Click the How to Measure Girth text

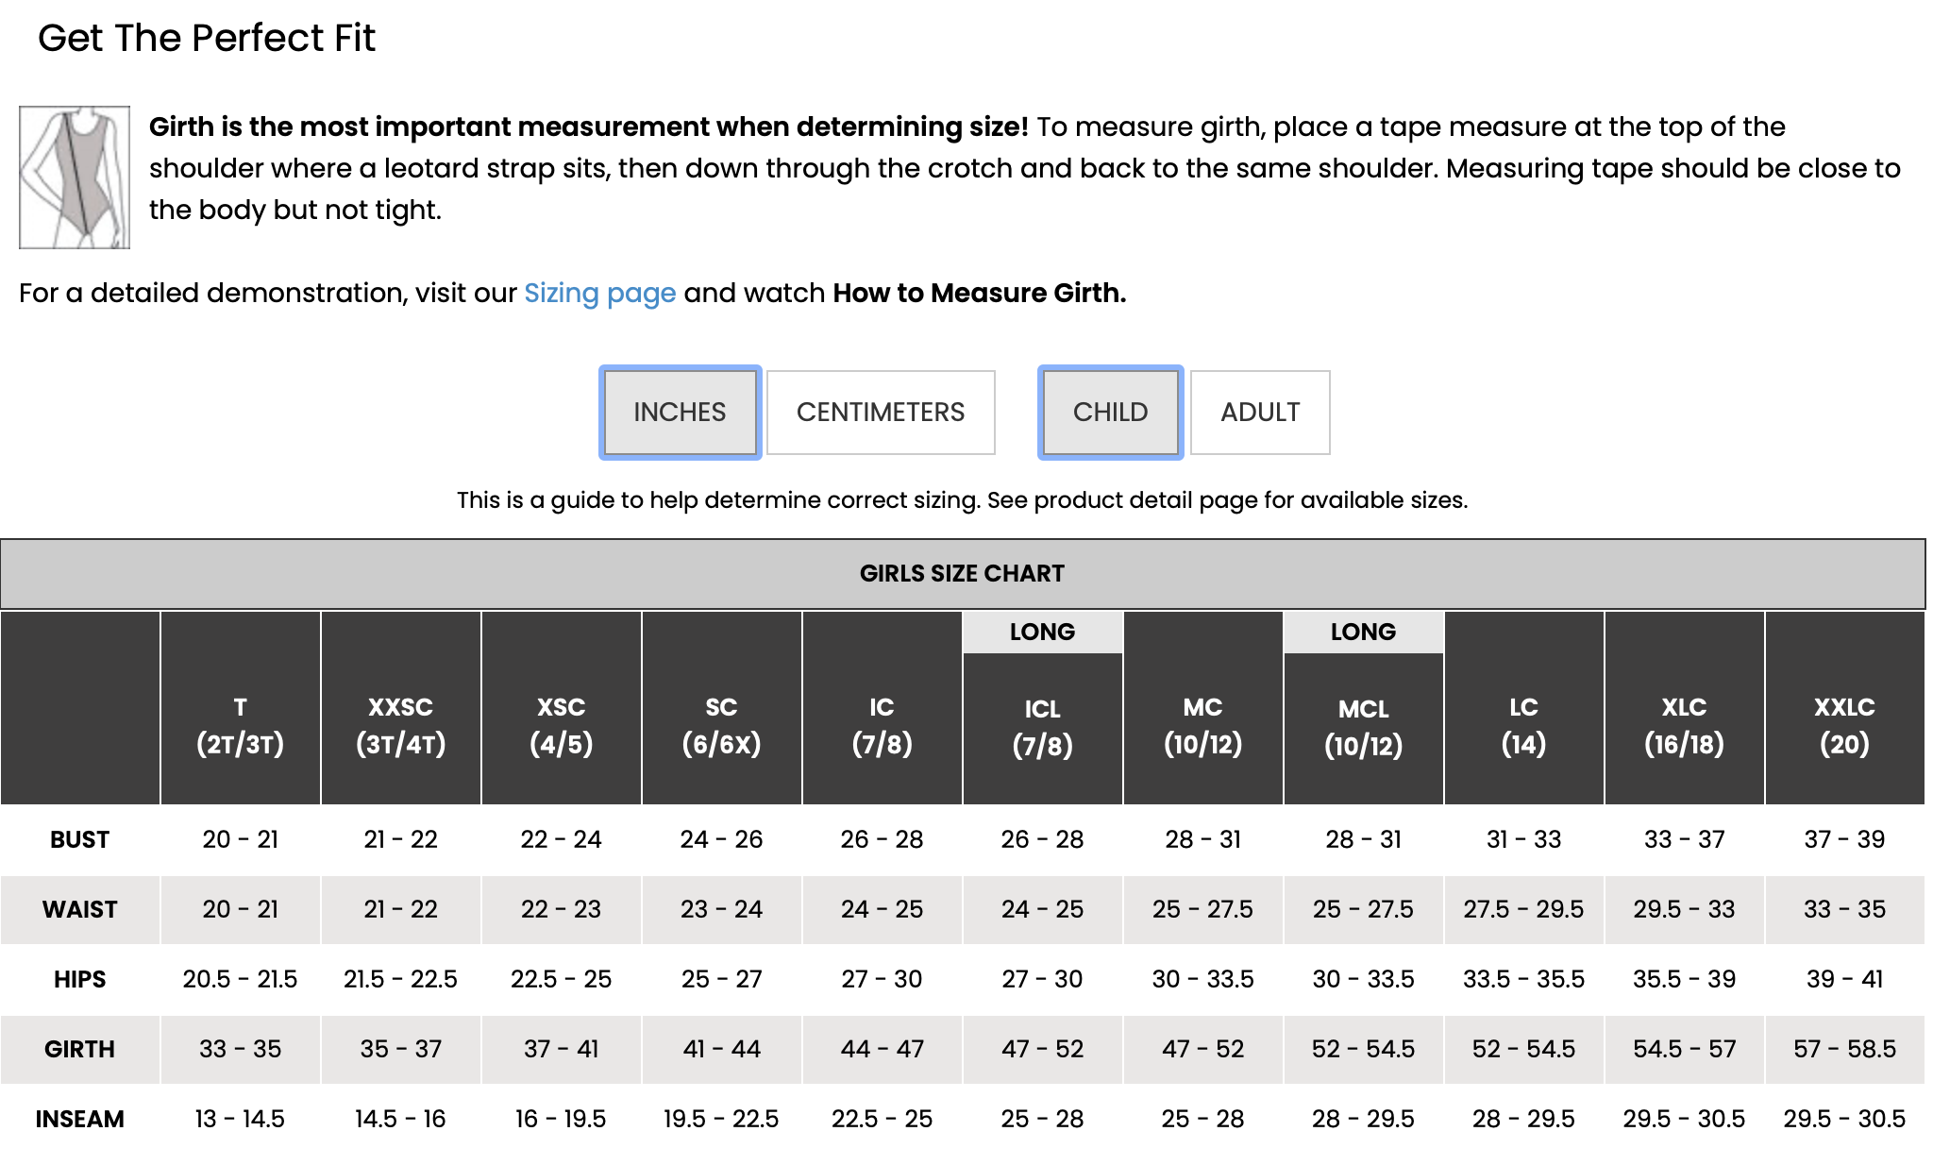[x=980, y=293]
